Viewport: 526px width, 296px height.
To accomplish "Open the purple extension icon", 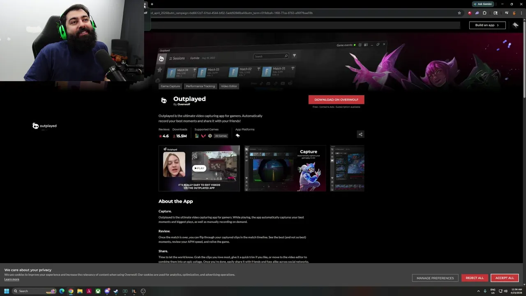I will (x=477, y=13).
